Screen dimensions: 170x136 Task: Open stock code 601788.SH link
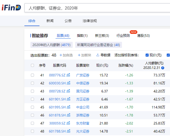pos(57,131)
